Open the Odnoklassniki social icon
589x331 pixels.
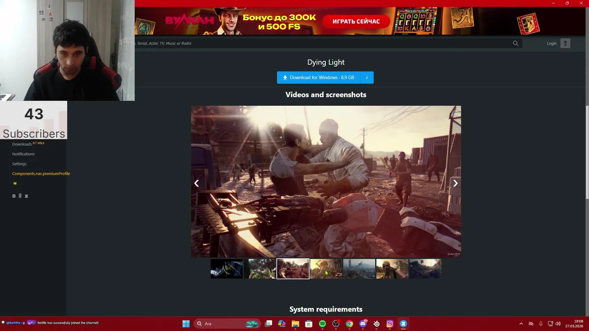click(20, 196)
